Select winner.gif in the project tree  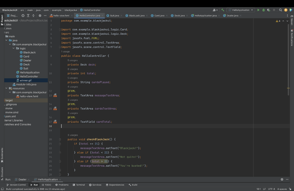pyautogui.click(x=25, y=80)
